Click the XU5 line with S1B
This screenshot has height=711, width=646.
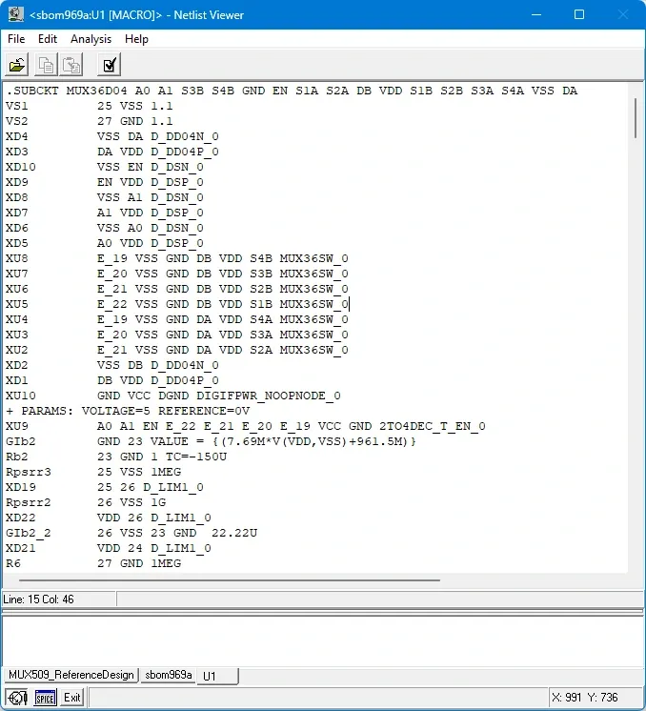(177, 304)
